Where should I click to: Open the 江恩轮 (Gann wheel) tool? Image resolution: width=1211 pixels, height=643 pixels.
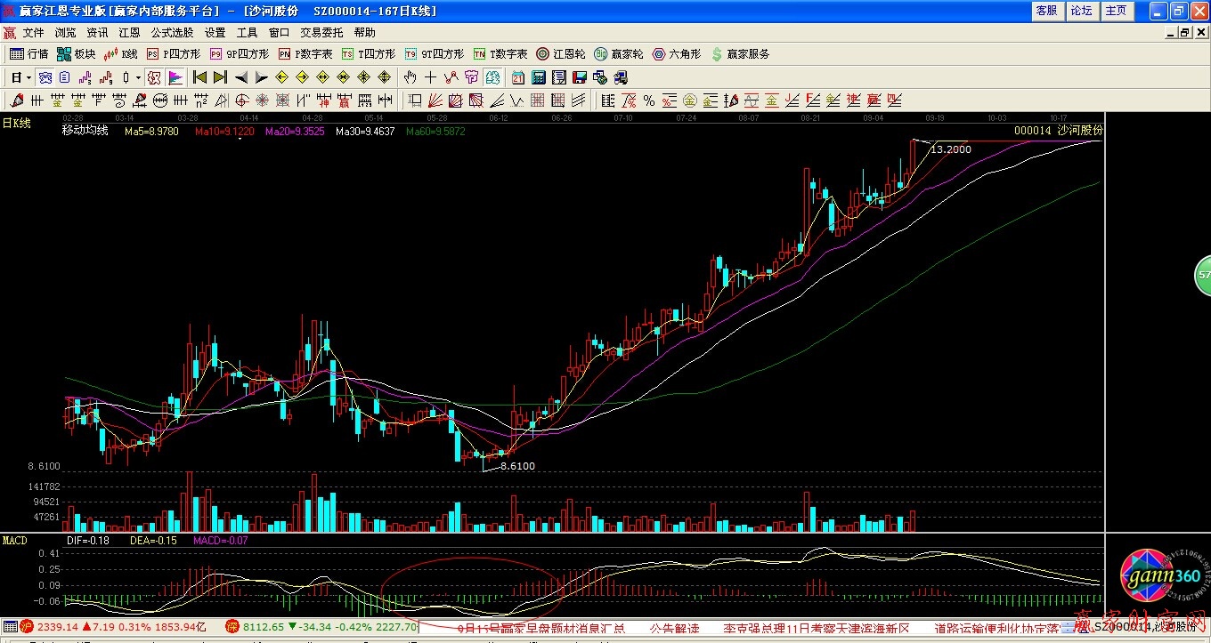click(x=560, y=54)
